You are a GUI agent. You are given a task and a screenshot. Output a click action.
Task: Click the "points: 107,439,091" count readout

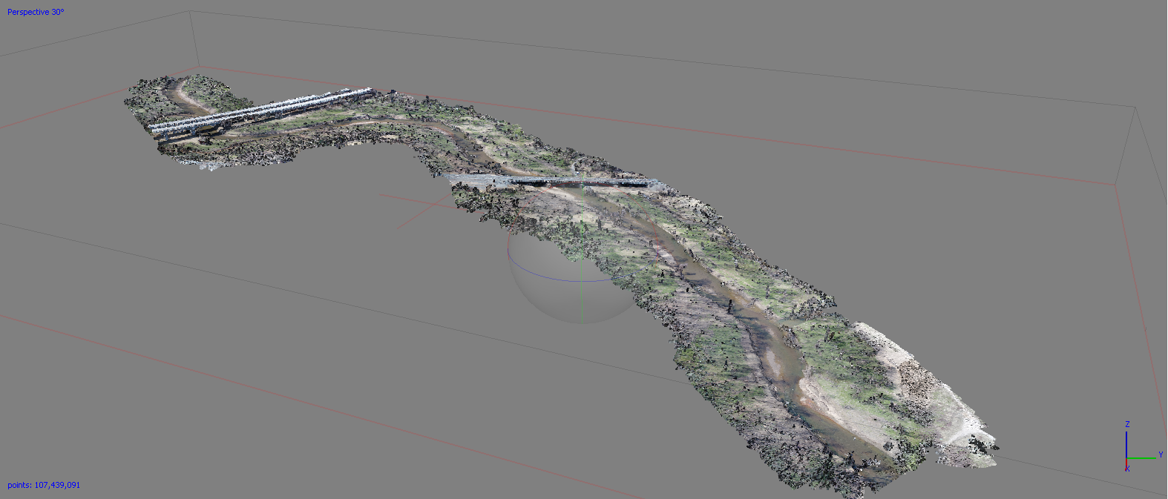44,485
